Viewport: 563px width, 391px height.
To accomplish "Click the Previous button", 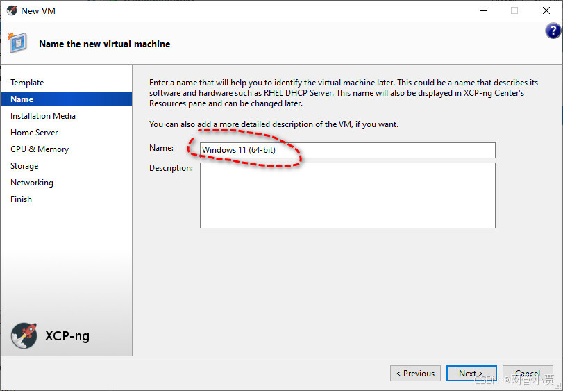I will [415, 374].
